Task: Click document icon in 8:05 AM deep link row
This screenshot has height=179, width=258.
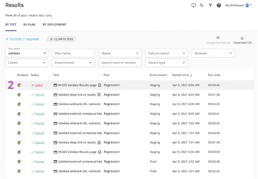Action: click(x=99, y=95)
